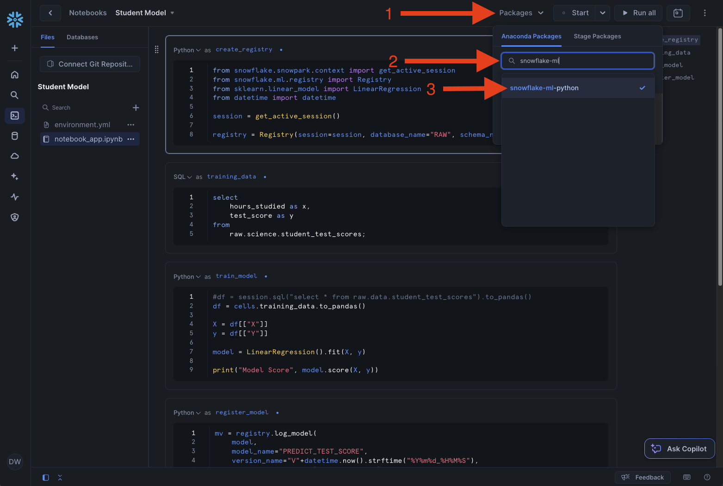
Task: Open the notebook schedule calendar icon
Action: point(678,13)
